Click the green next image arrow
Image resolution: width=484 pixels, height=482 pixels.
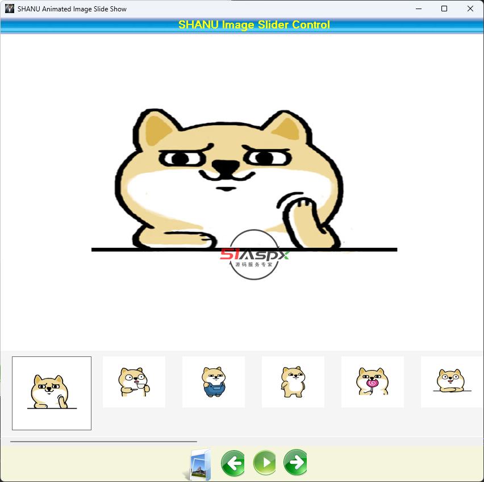coord(295,462)
